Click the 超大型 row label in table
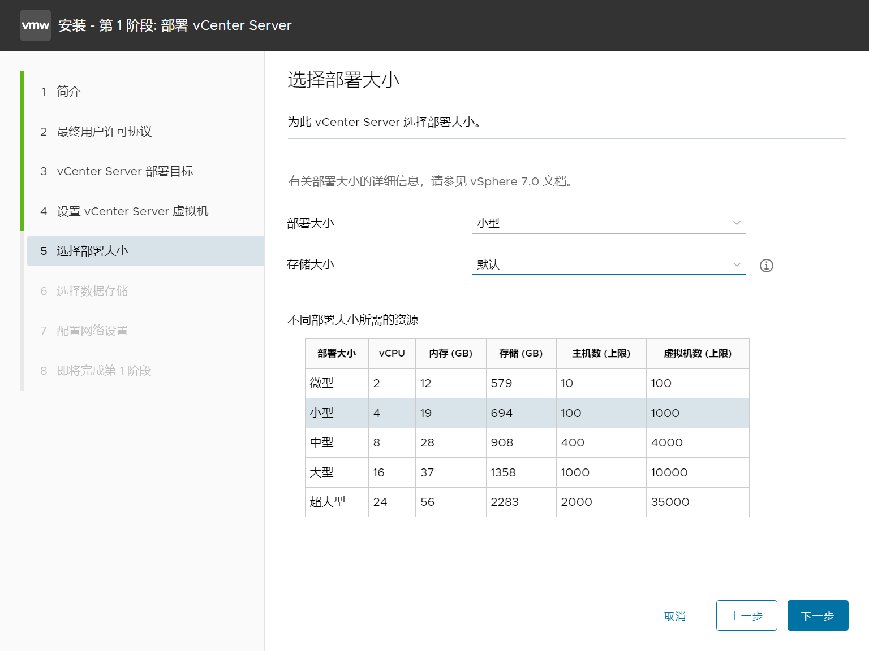Screen dimensions: 869x651 (x=328, y=502)
